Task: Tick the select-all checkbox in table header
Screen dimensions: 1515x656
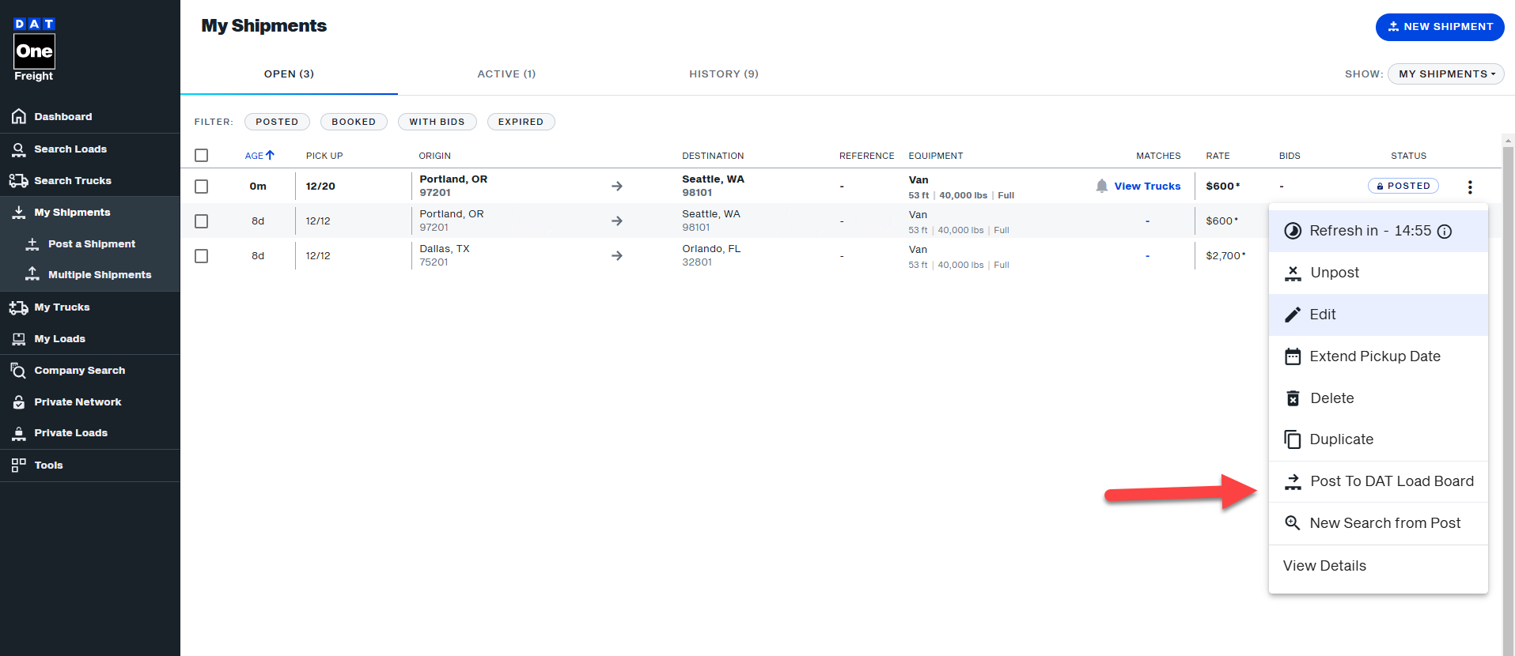Action: pos(202,156)
